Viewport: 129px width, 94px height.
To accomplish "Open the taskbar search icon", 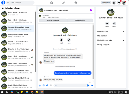I will click(7, 92).
